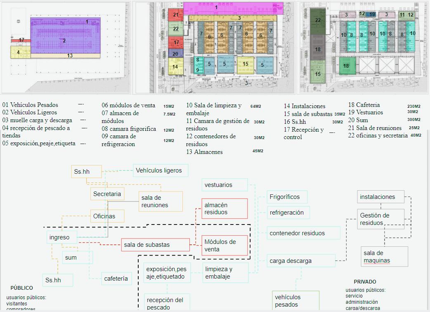Click legend entry 22 oficinas y secretaria

coord(378,135)
